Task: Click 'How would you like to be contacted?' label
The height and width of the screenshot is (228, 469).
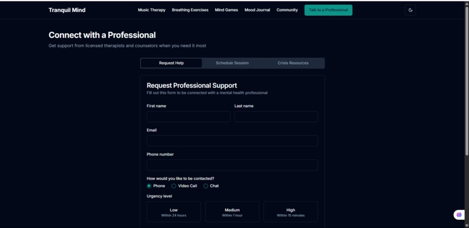Action: (x=180, y=179)
